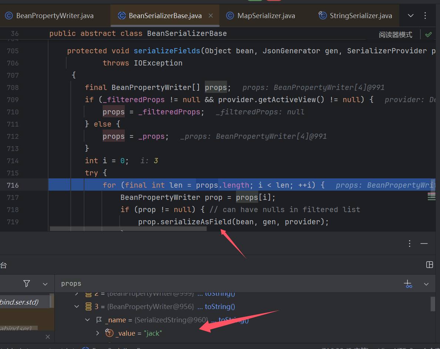Click line number 716 in the gutter
The height and width of the screenshot is (349, 440).
tap(13, 185)
